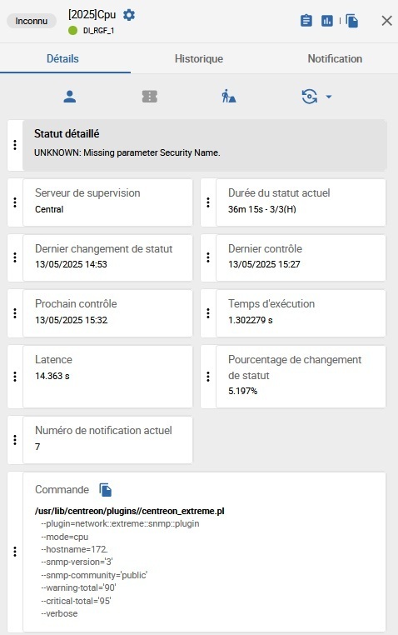Open service configuration gear icon
Screen dimensions: 398x635
tap(129, 15)
